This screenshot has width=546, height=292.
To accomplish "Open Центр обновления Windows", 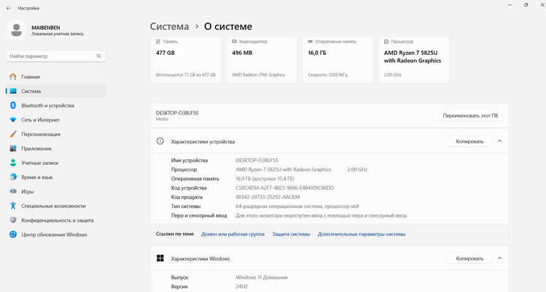I will 54,235.
